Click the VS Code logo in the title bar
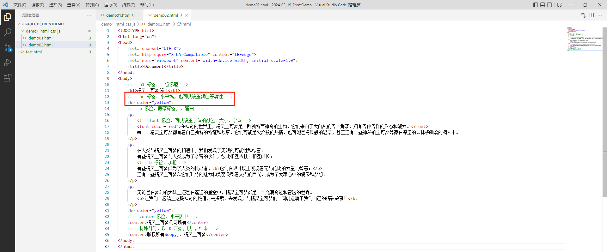Image resolution: width=607 pixels, height=252 pixels. tap(6, 5)
